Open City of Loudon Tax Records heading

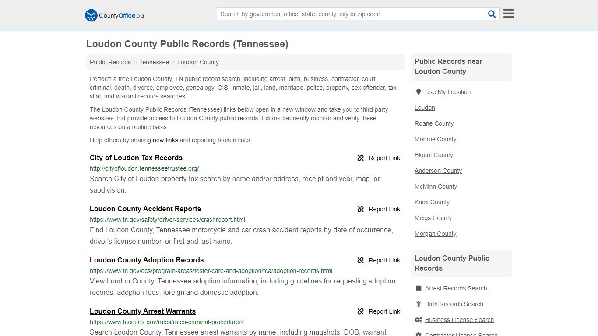pos(136,157)
